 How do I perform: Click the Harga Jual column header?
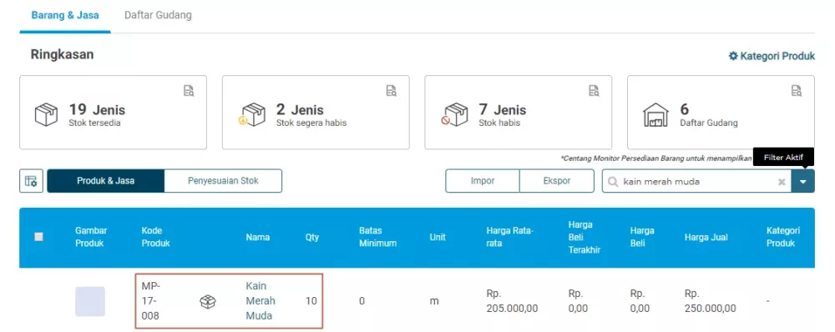(x=706, y=237)
